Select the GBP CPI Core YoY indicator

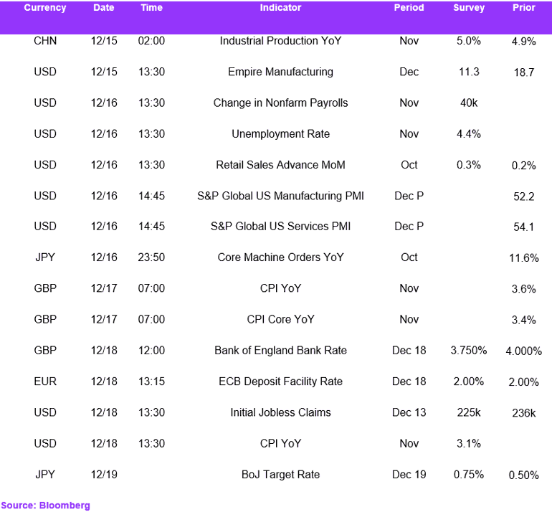pos(280,319)
